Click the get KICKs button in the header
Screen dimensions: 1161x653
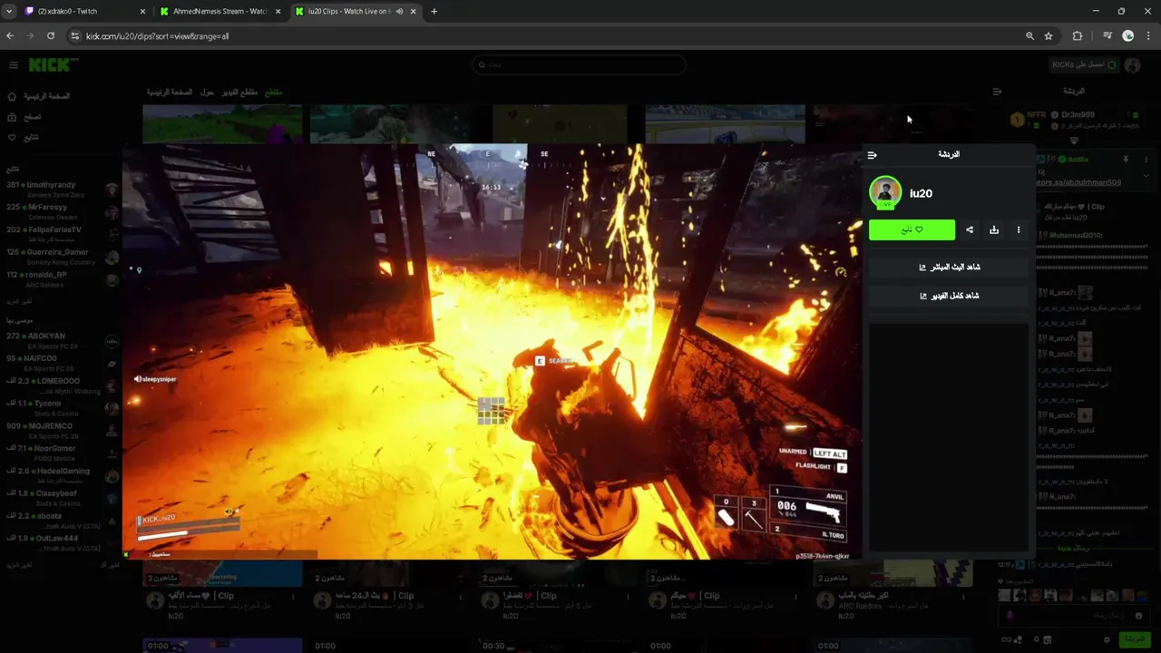coord(1084,65)
